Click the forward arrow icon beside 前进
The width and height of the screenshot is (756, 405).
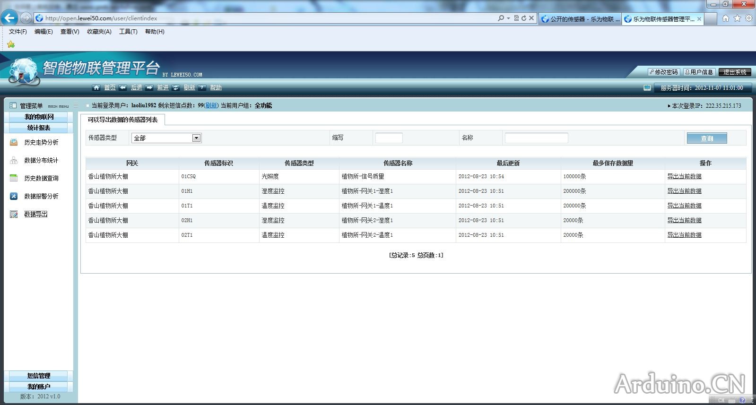[149, 87]
